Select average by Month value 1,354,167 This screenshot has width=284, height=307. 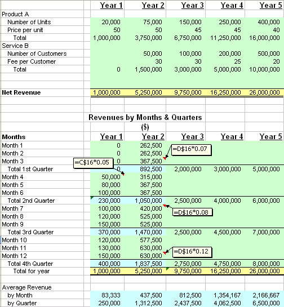[x=227, y=295]
